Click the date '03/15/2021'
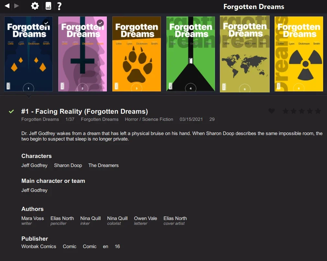The width and height of the screenshot is (327, 261). [191, 119]
